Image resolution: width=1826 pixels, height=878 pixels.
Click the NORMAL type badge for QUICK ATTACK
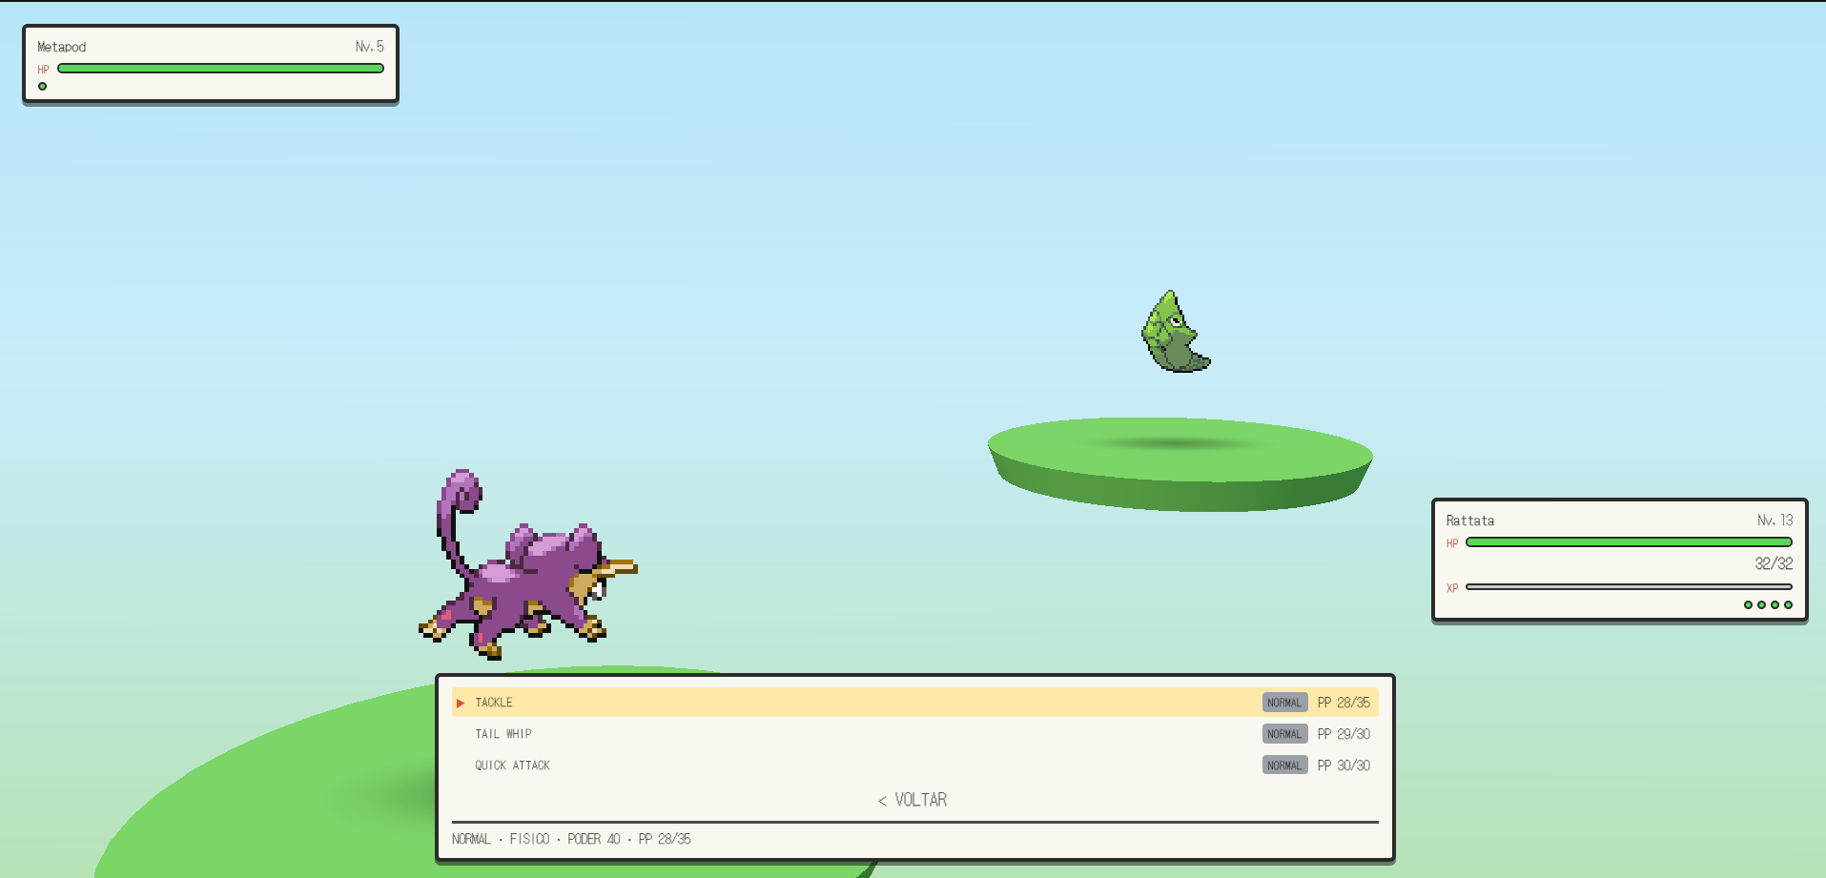(x=1284, y=766)
